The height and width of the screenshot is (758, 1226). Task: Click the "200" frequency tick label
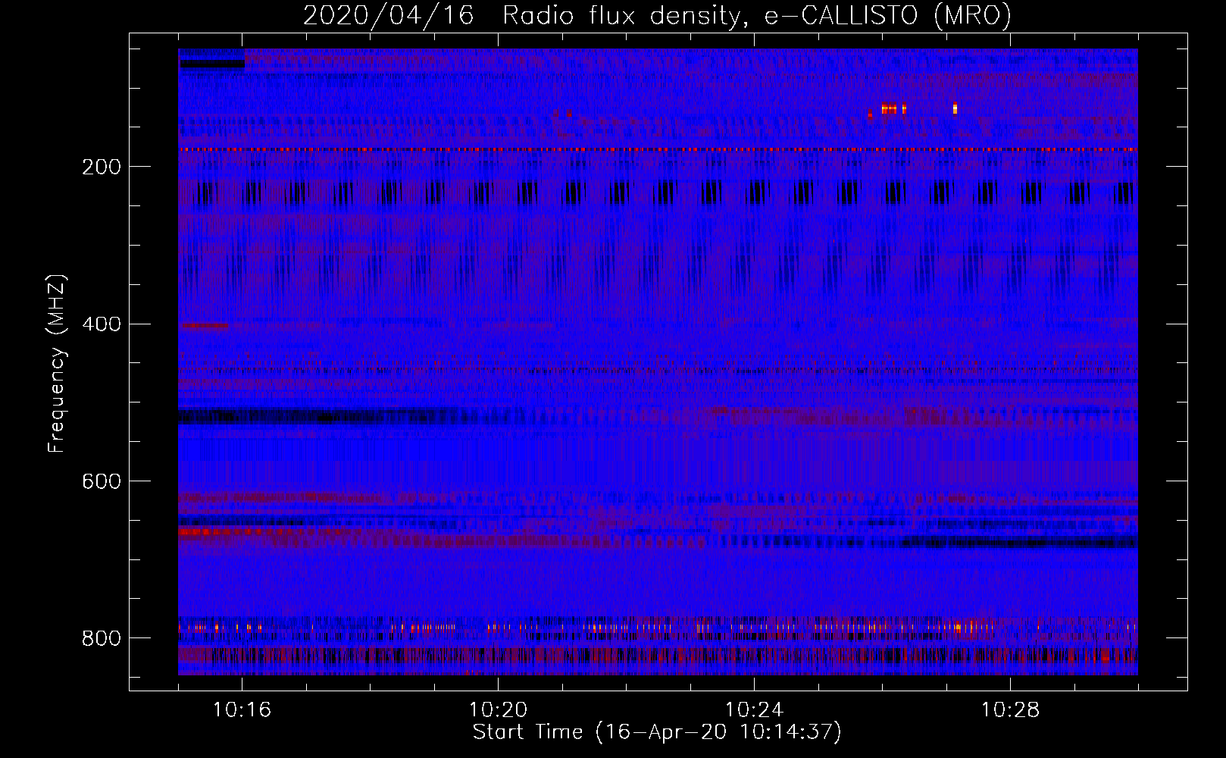pyautogui.click(x=102, y=167)
